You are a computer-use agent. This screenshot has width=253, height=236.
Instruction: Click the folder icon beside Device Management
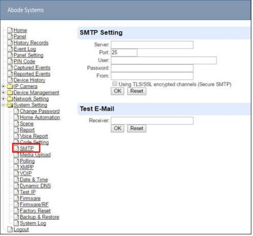click(x=10, y=93)
